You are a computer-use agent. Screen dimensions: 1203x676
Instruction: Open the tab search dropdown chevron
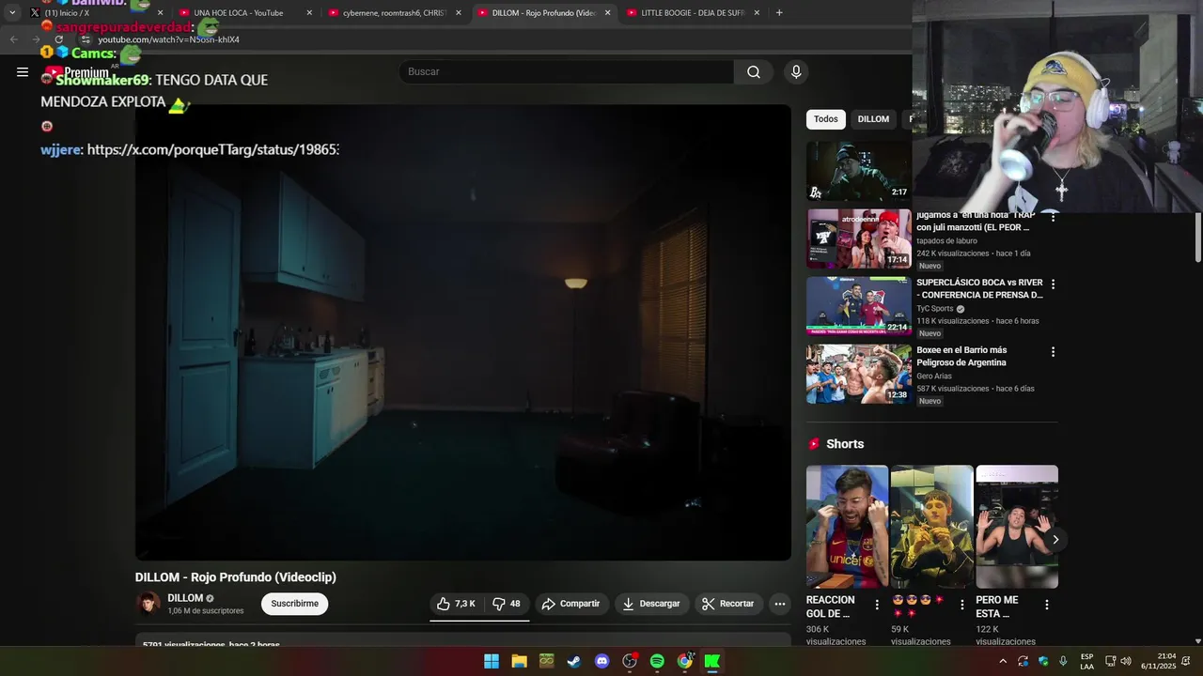point(12,13)
